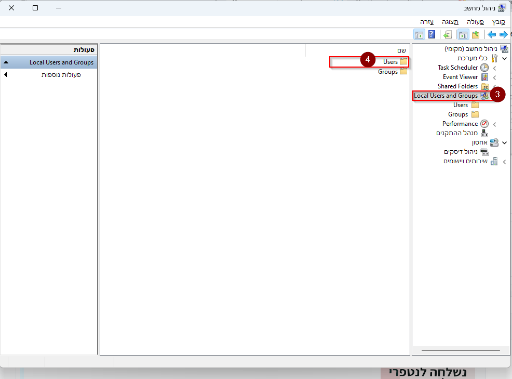512x379 pixels.
Task: Open the תצוגה menu
Action: [450, 22]
